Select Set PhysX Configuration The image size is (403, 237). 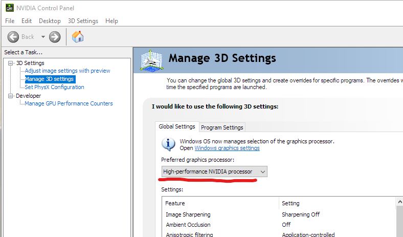pos(54,87)
